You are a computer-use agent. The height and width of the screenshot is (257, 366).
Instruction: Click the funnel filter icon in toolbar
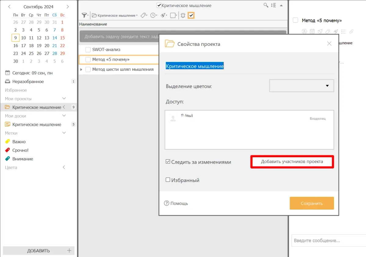(85, 15)
